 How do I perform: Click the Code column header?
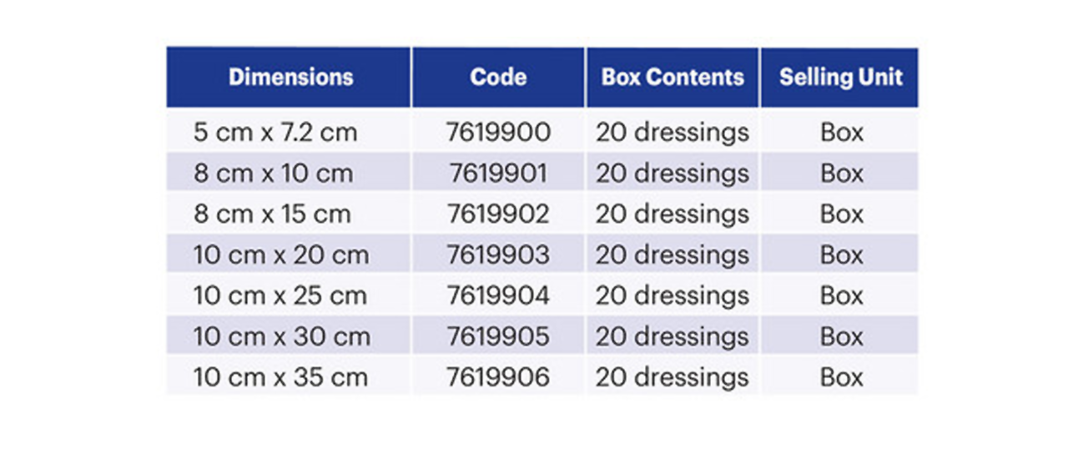coord(498,78)
